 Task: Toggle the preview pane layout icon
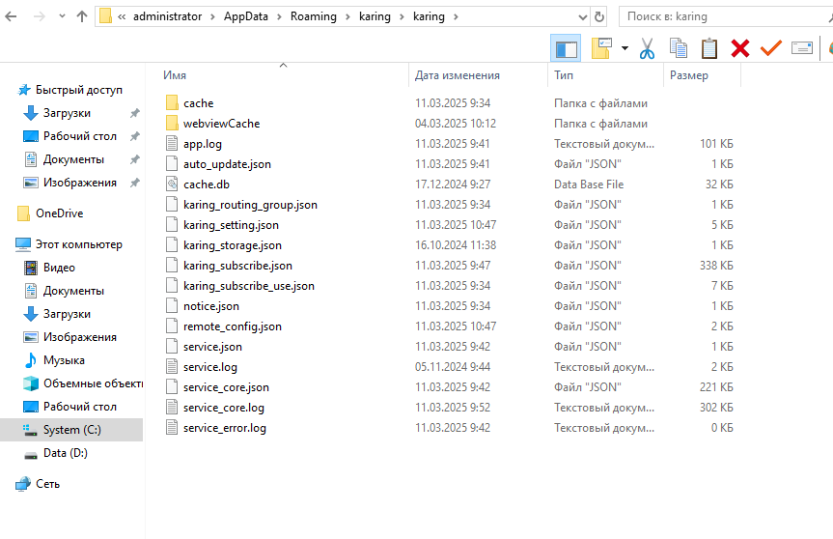tap(566, 49)
